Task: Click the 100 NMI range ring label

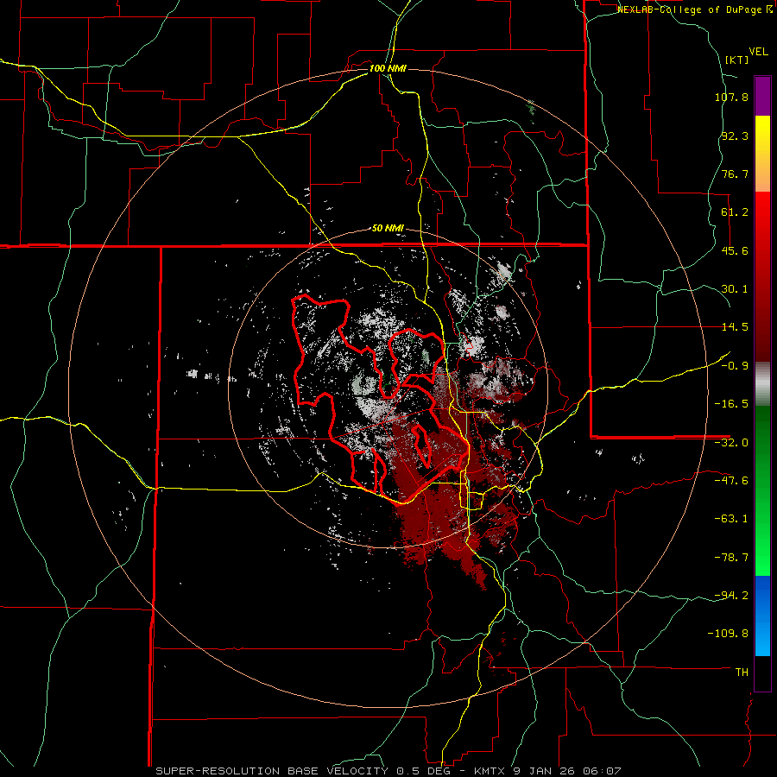Action: click(x=388, y=68)
